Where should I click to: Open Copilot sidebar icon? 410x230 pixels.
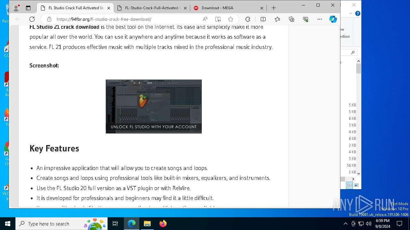[333, 19]
